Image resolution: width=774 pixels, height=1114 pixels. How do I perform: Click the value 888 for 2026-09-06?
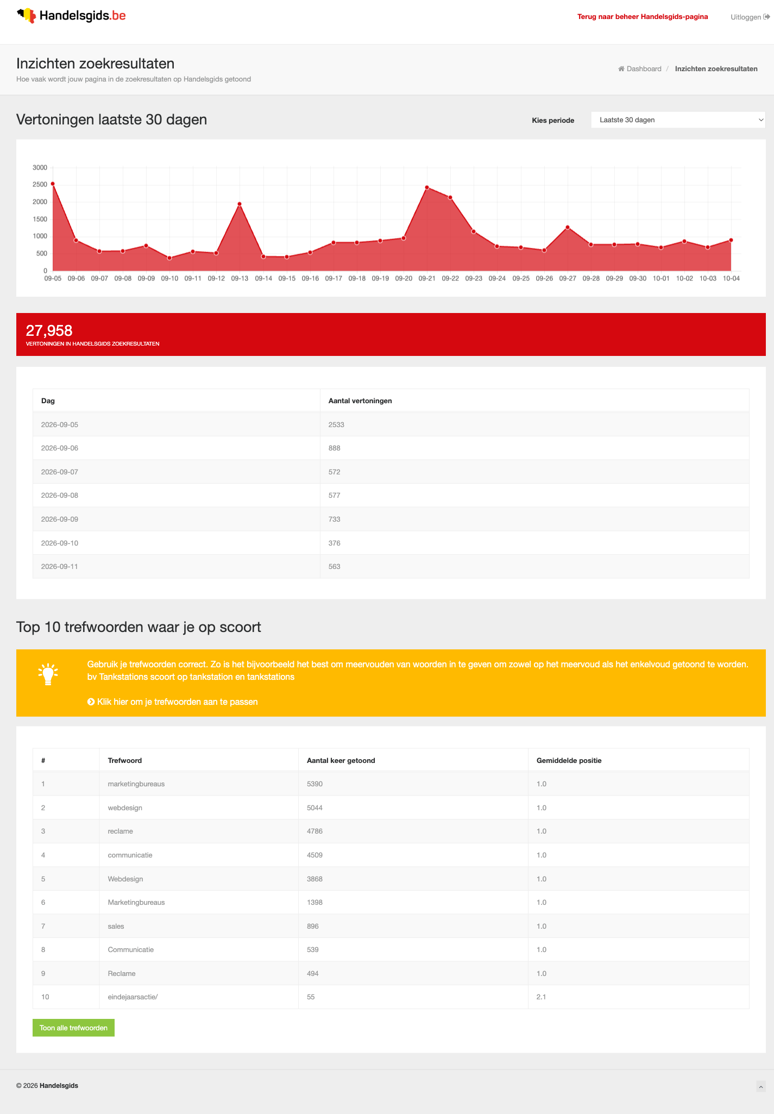pyautogui.click(x=335, y=448)
